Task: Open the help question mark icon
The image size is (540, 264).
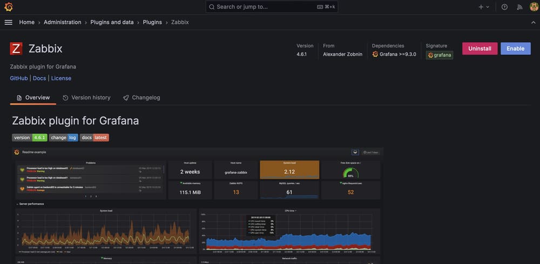Action: [x=504, y=7]
